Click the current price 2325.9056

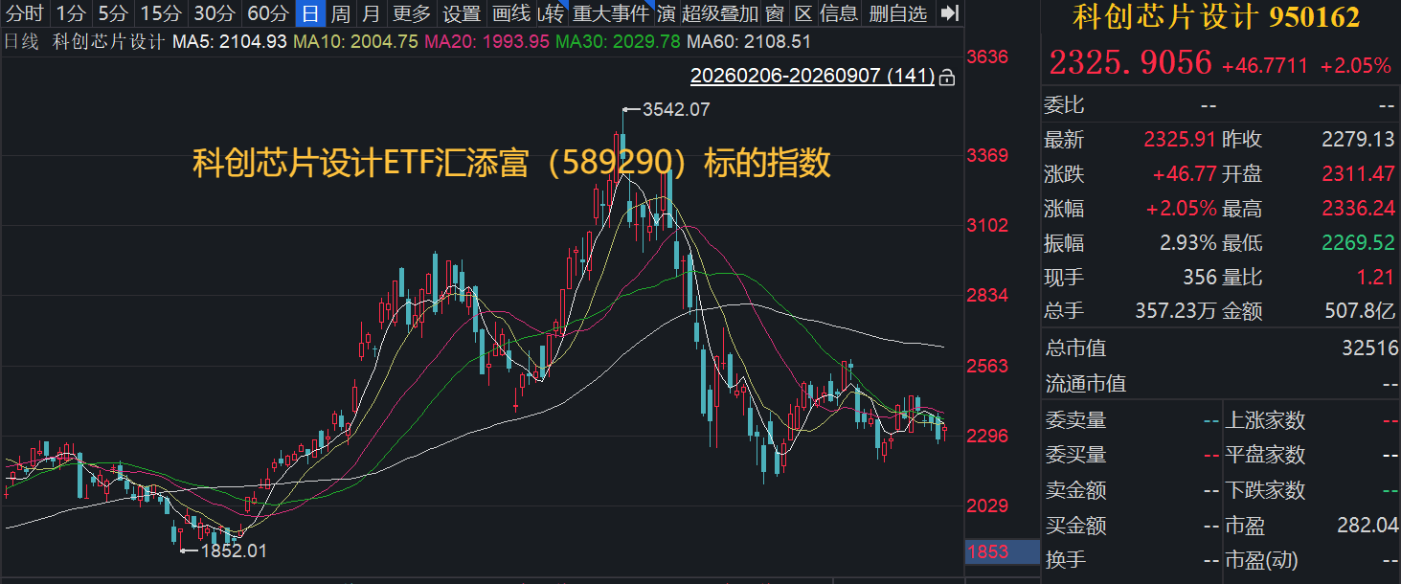(x=1131, y=64)
